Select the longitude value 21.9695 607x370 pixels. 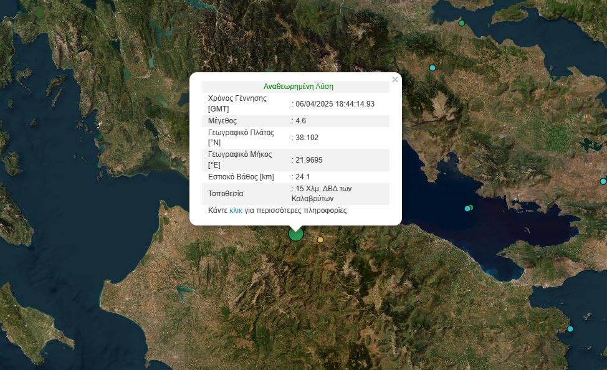(308, 160)
